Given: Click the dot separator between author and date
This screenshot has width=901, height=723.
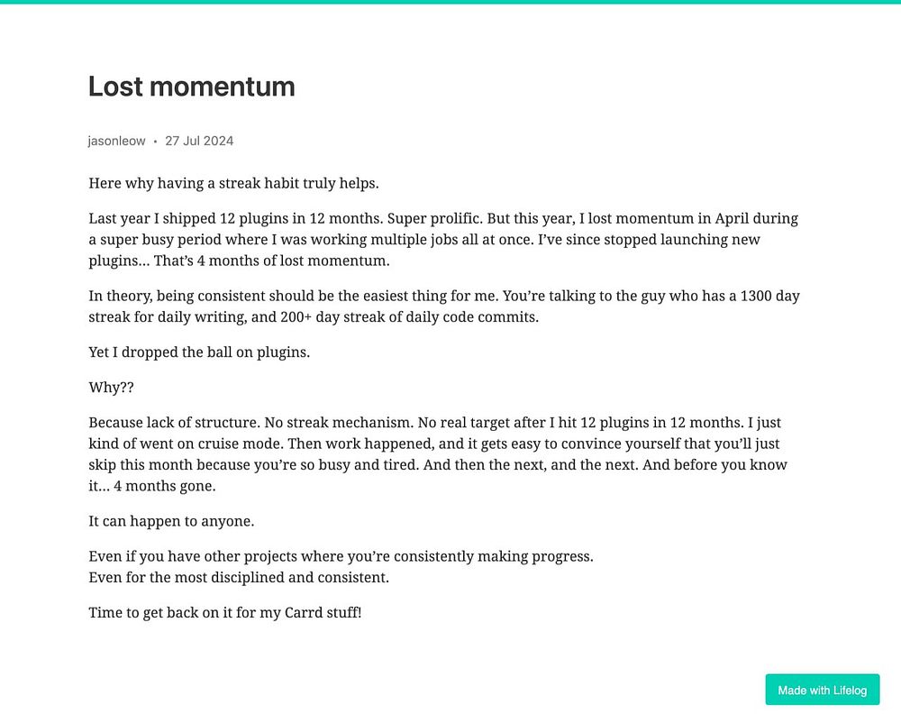Looking at the screenshot, I should (155, 142).
